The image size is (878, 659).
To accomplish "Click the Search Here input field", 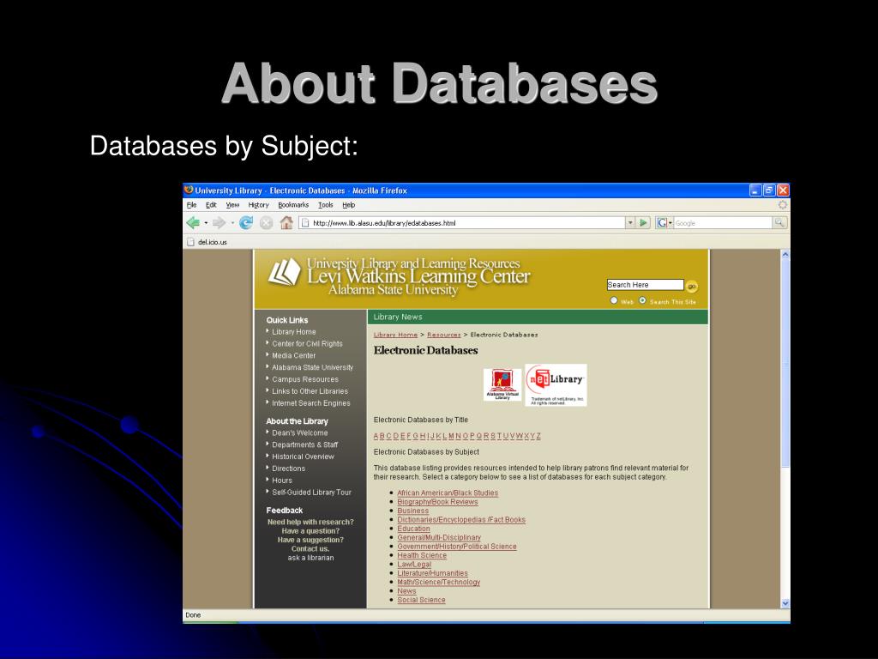I will coord(645,285).
